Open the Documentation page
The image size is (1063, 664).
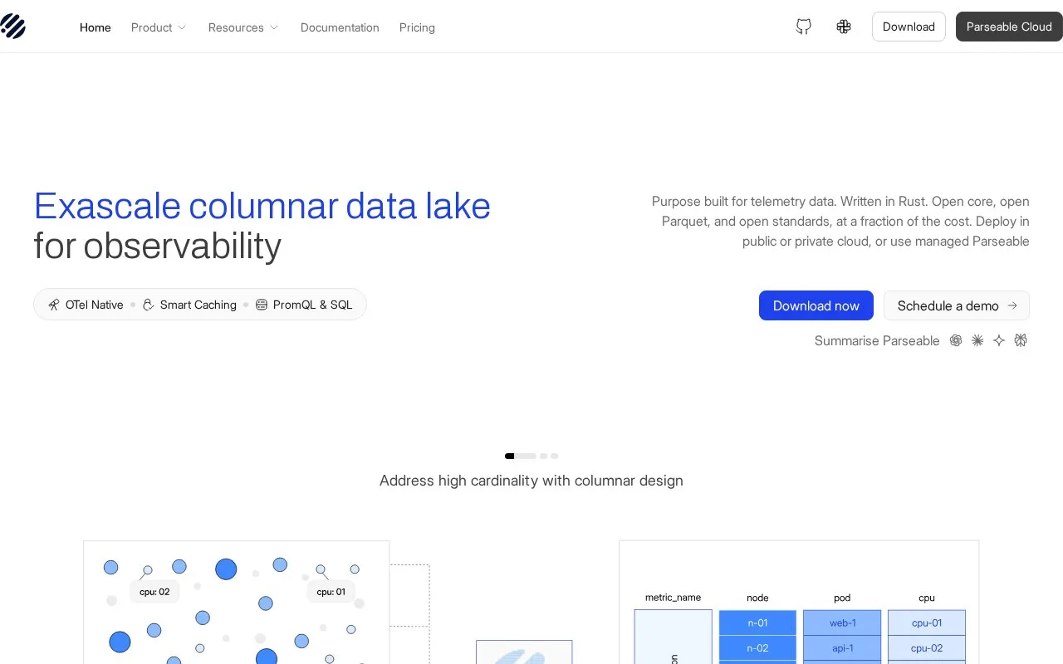[x=340, y=27]
